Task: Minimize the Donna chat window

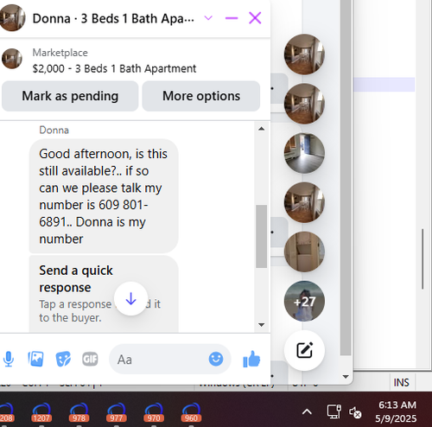Action: tap(232, 18)
